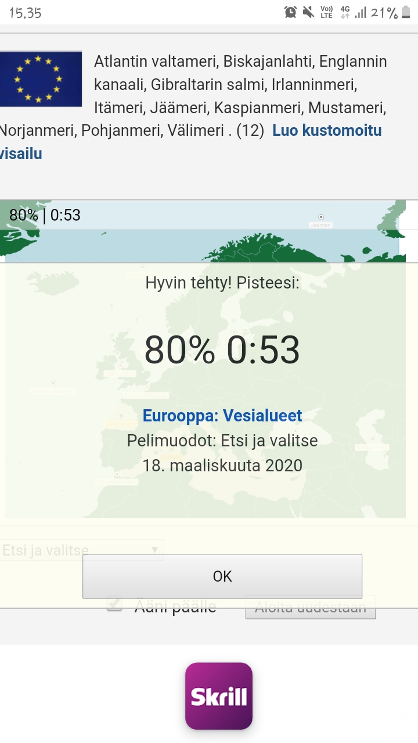Tap the European Union flag image
The image size is (418, 743).
tap(41, 78)
